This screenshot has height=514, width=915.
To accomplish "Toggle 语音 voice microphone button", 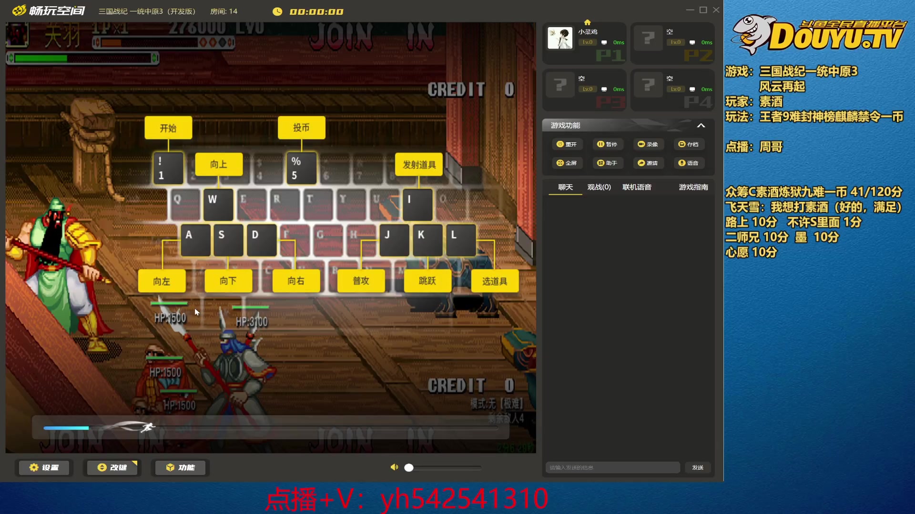I will coord(689,163).
